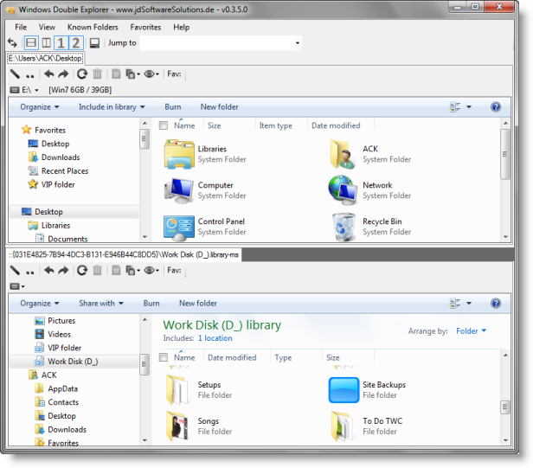Image resolution: width=533 pixels, height=468 pixels.
Task: Open help icon in top pane
Action: click(496, 107)
